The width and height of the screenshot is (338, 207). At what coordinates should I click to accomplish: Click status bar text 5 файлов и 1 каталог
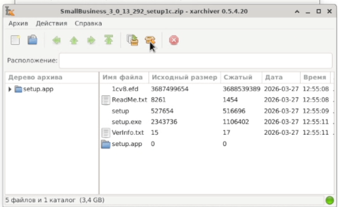[40, 200]
